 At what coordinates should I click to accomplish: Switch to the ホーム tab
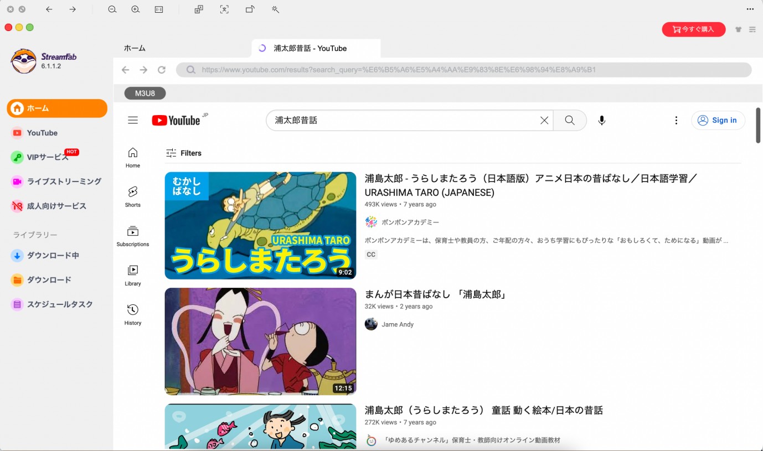pos(135,48)
